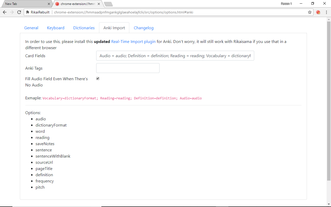Open the Chrome three-dot menu
This screenshot has height=207, width=331.
point(326,12)
